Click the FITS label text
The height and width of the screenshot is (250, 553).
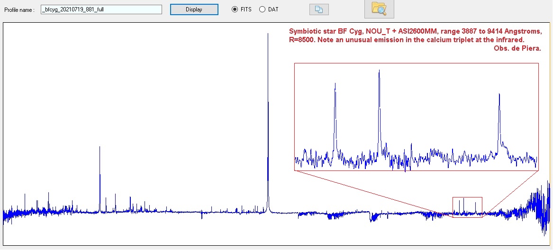point(246,9)
